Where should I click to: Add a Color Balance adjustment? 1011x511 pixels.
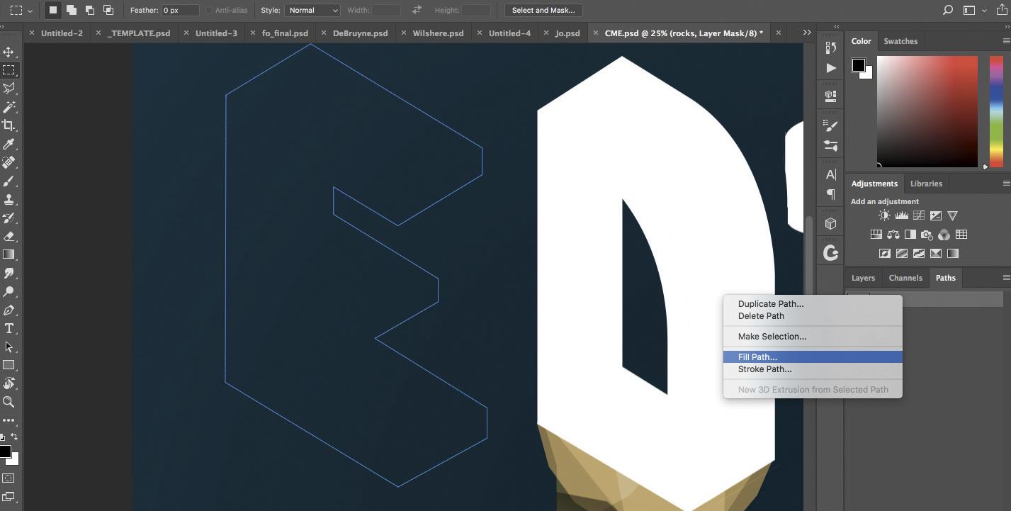(893, 235)
